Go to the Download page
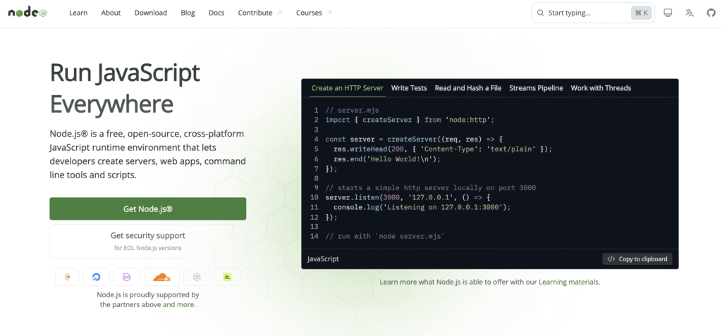 [x=151, y=13]
